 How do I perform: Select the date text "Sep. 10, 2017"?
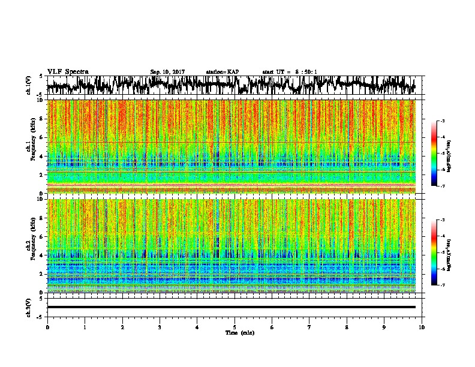pos(167,72)
